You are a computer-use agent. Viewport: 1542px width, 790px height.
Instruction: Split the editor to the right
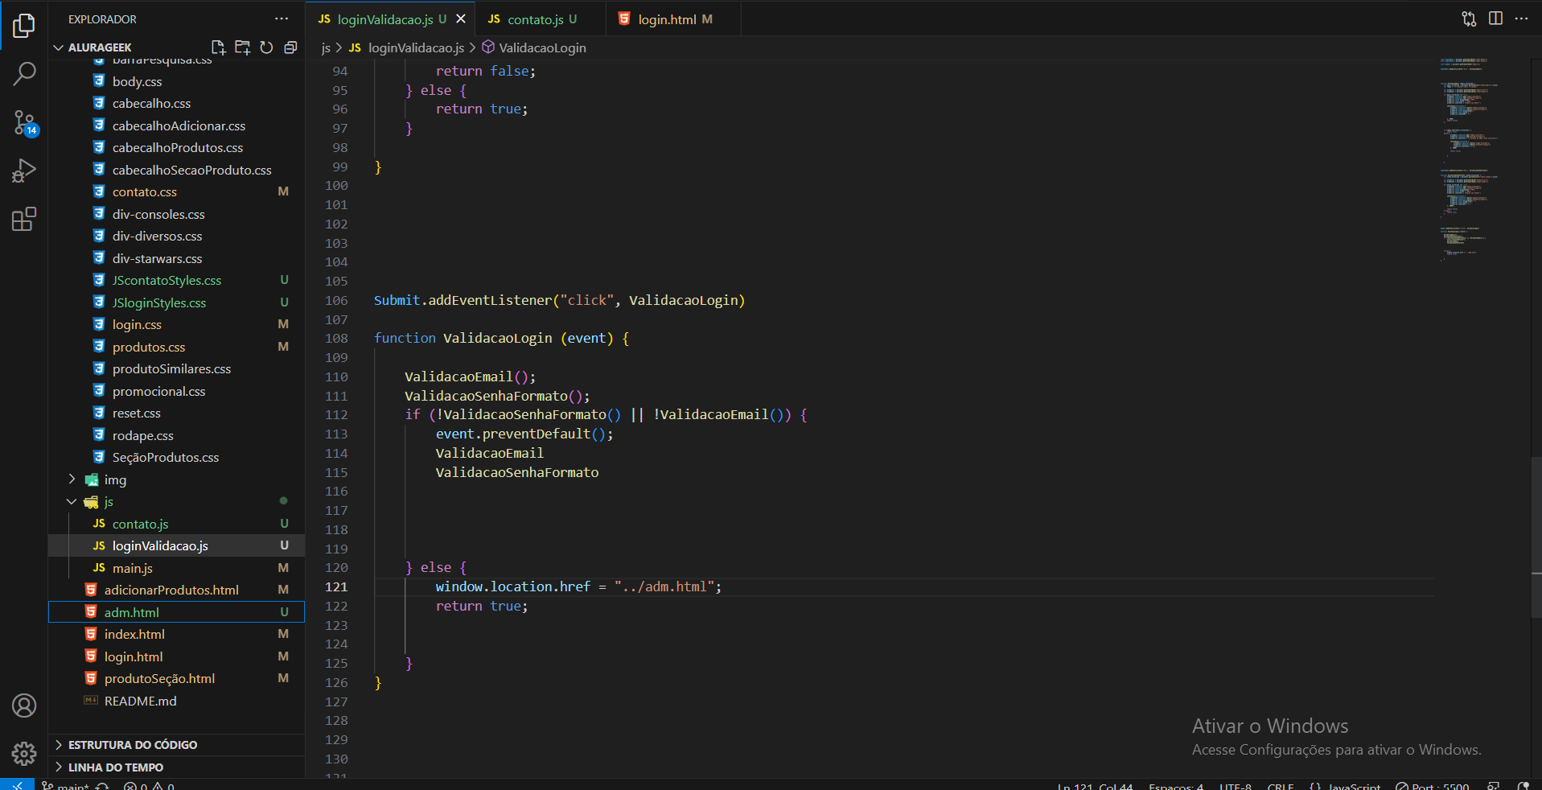click(x=1495, y=19)
